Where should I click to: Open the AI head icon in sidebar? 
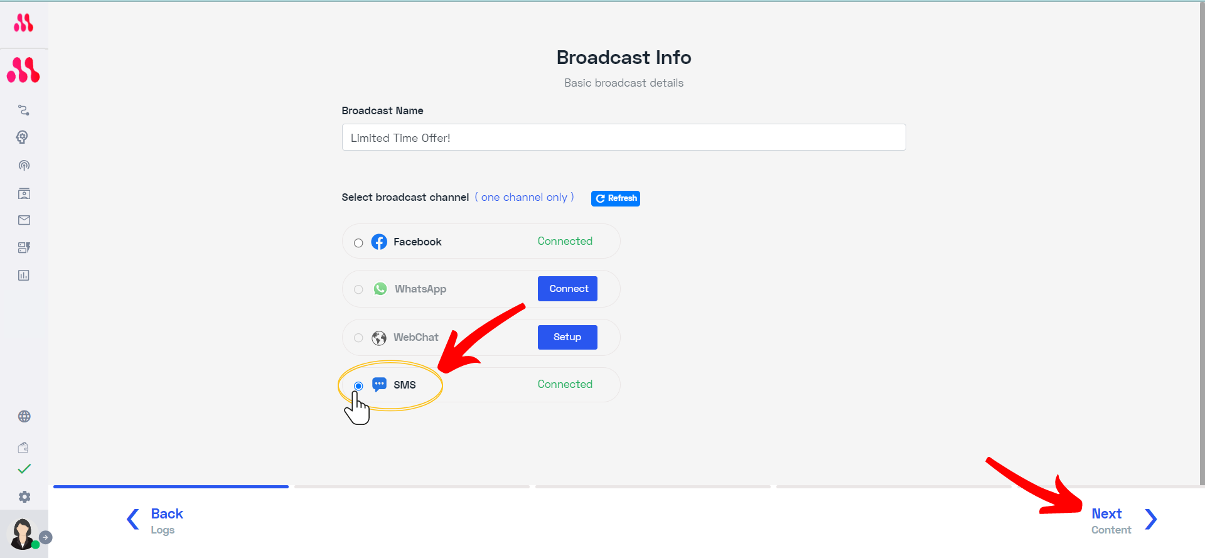pyautogui.click(x=23, y=137)
